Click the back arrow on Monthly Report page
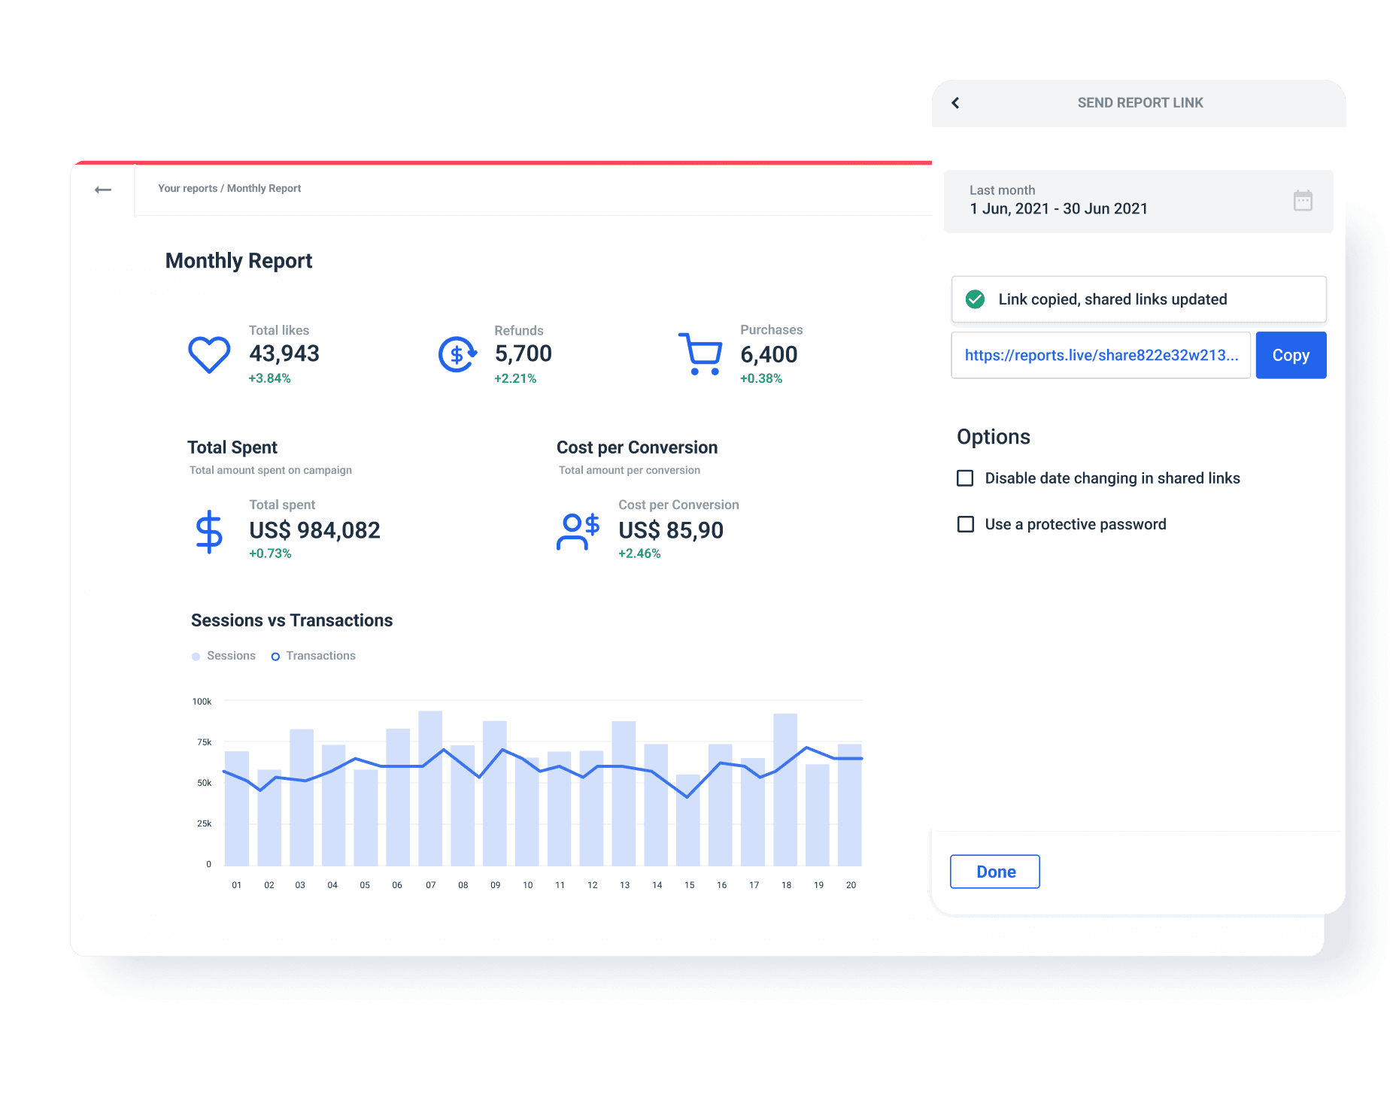Screen dimensions: 1399x1116 coord(102,189)
